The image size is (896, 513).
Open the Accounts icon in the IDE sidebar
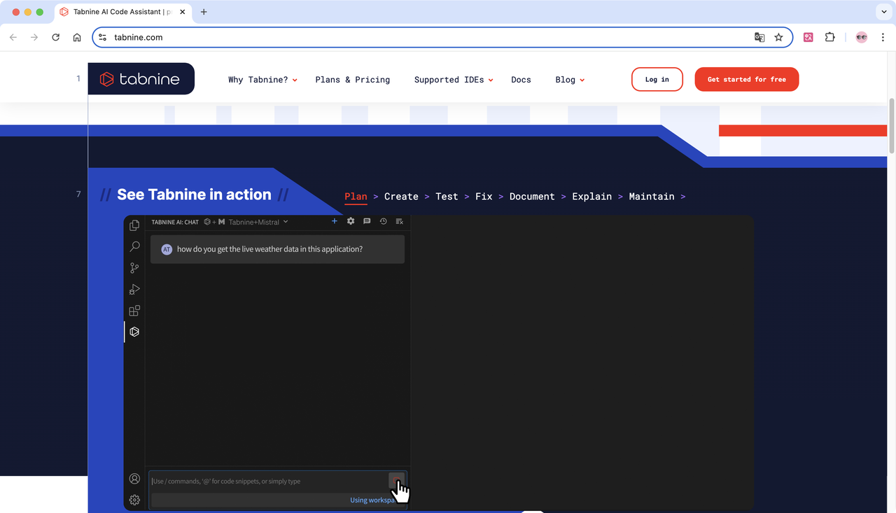pyautogui.click(x=134, y=479)
